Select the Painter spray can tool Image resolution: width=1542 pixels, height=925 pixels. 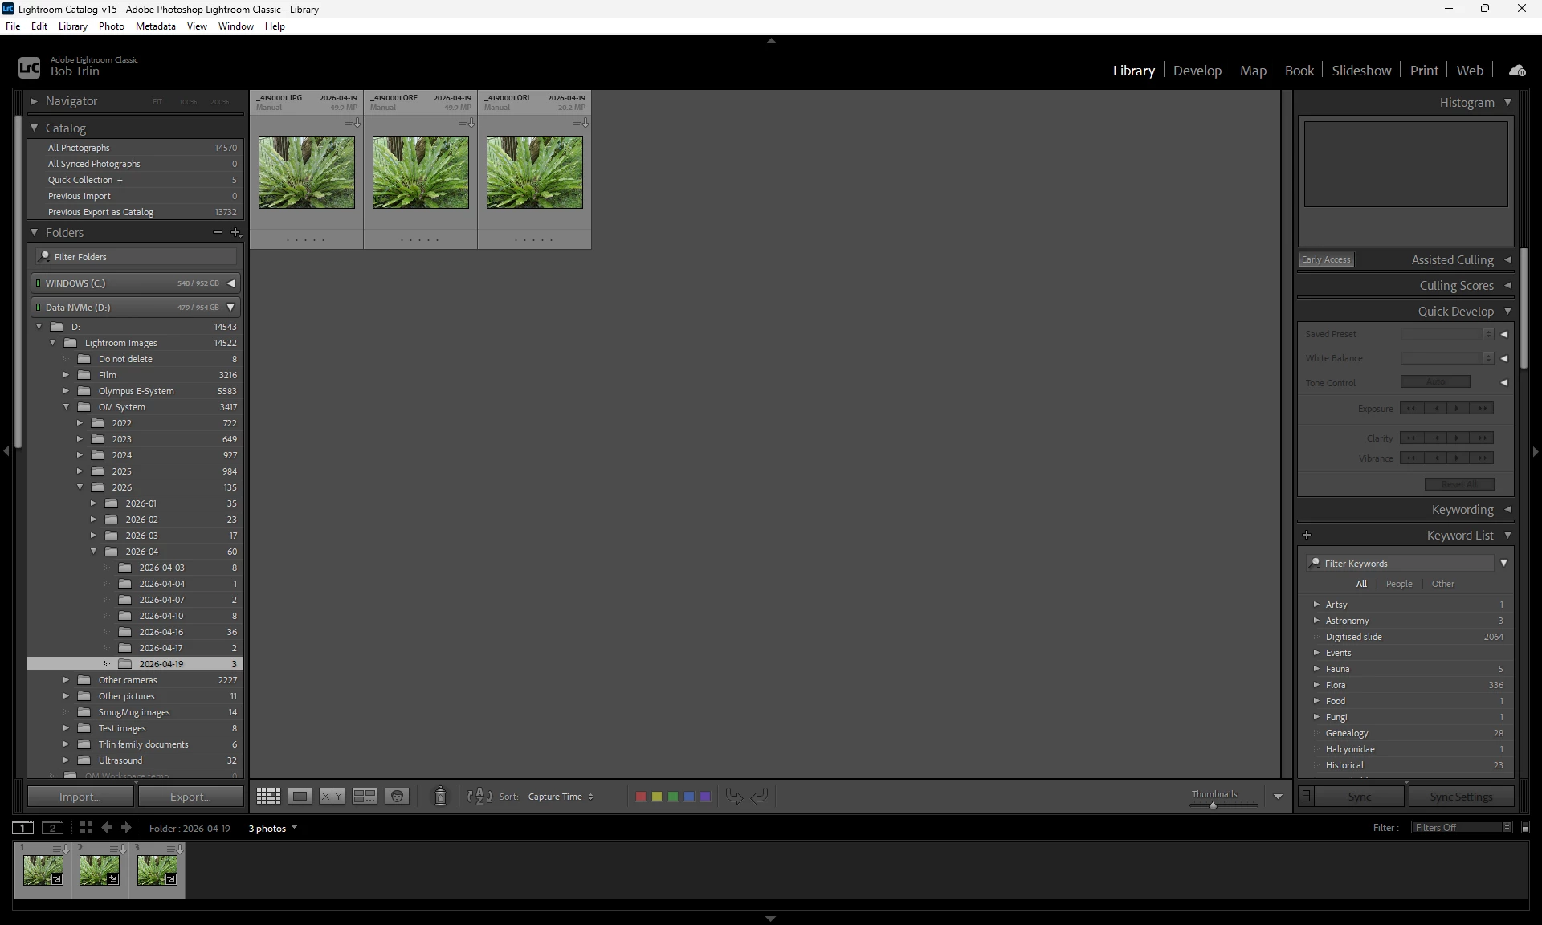[x=440, y=796]
